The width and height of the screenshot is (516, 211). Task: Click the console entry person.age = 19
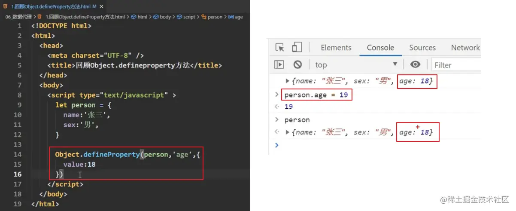[x=316, y=95]
